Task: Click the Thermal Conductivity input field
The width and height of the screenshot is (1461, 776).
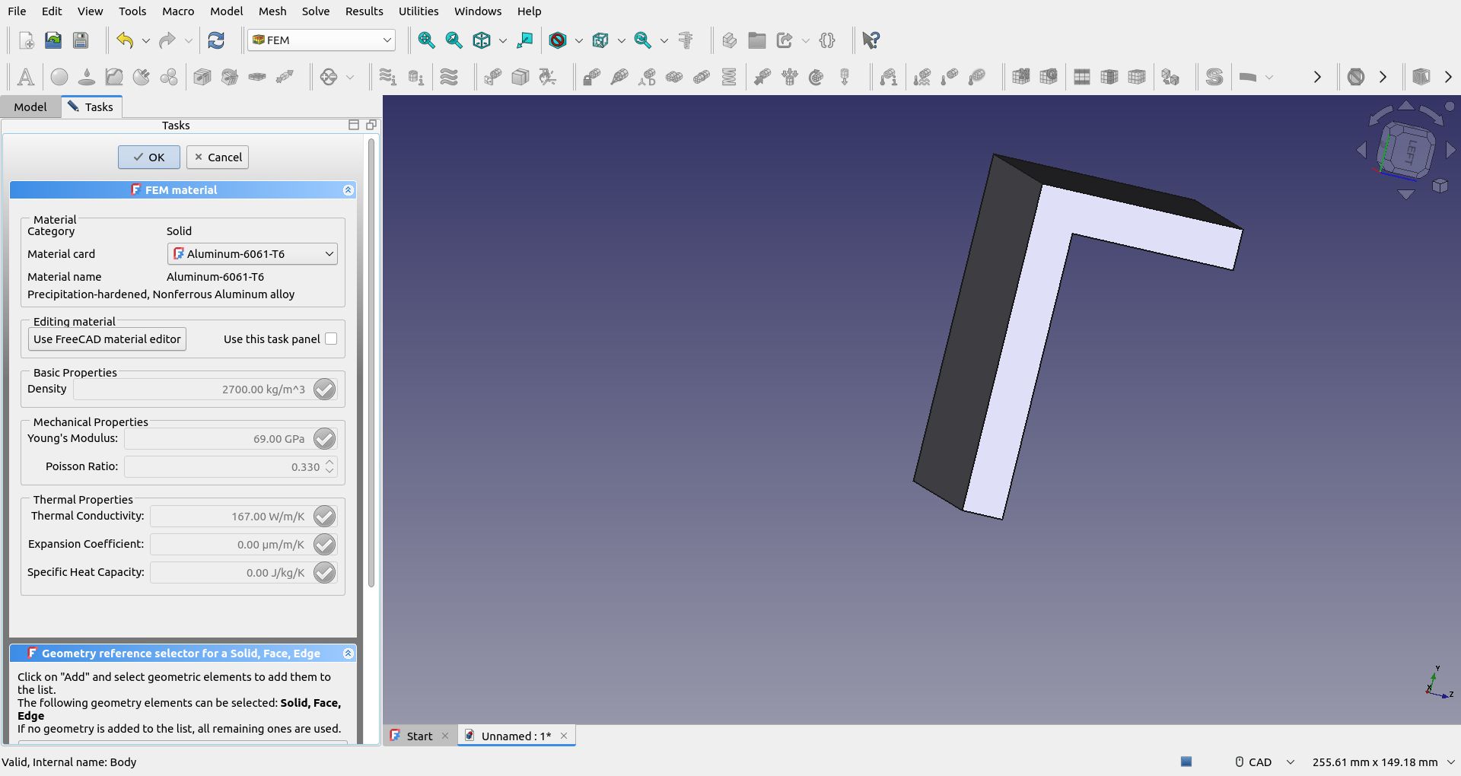Action: coord(231,517)
